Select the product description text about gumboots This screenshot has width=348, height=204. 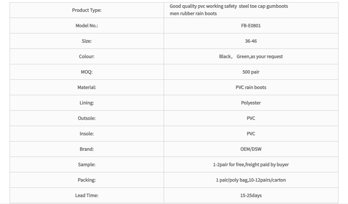(229, 10)
